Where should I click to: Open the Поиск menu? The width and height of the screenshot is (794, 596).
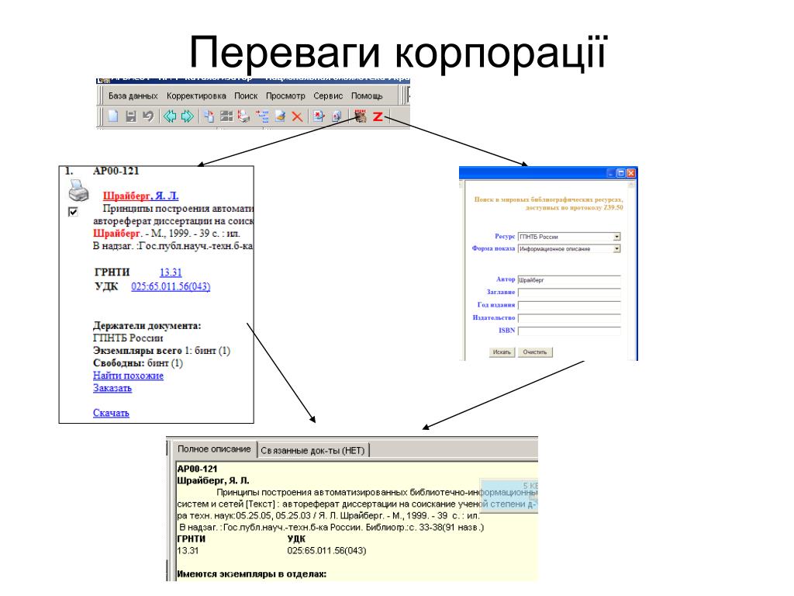[x=246, y=95]
